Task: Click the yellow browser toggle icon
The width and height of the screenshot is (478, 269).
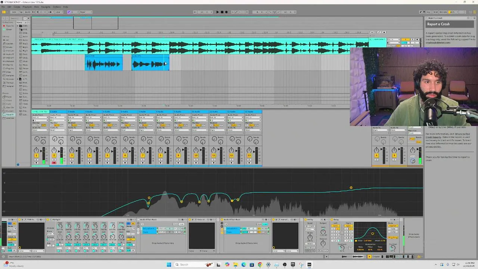Action: pyautogui.click(x=4, y=12)
